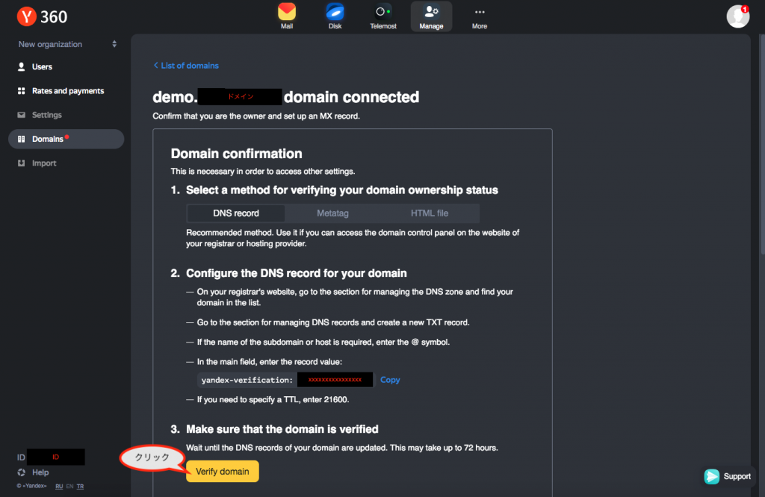Switch language to RU
The width and height of the screenshot is (765, 497).
pyautogui.click(x=59, y=487)
